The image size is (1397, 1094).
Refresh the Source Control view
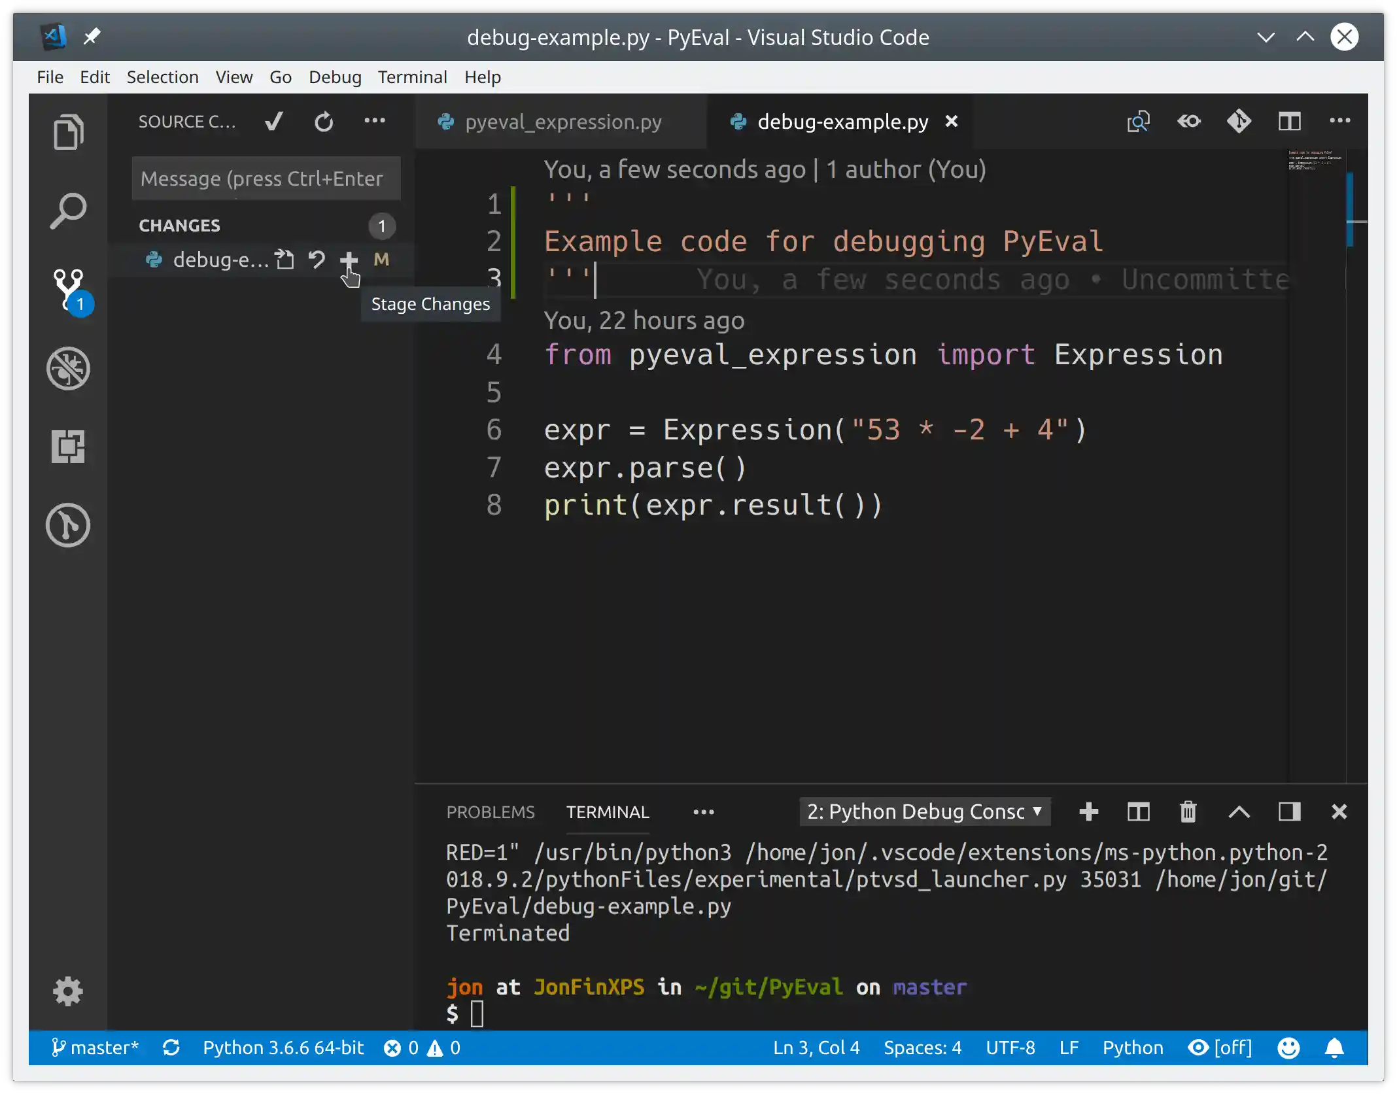(325, 121)
